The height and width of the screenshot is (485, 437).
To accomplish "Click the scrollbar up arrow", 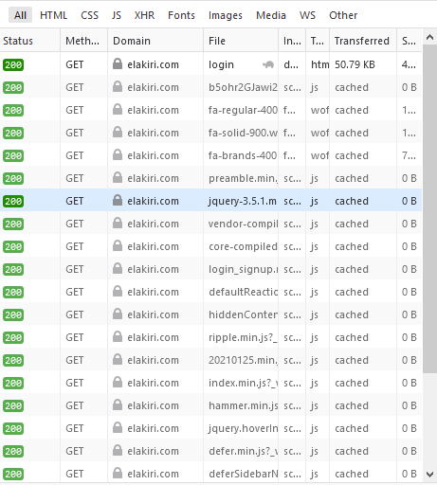I will (429, 37).
